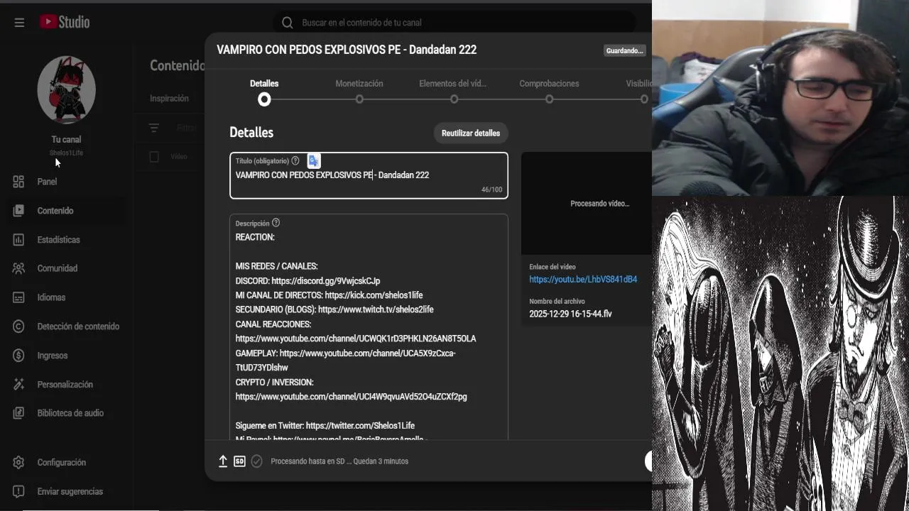Click the dialog title heading text
This screenshot has width=909, height=511.
(x=347, y=50)
